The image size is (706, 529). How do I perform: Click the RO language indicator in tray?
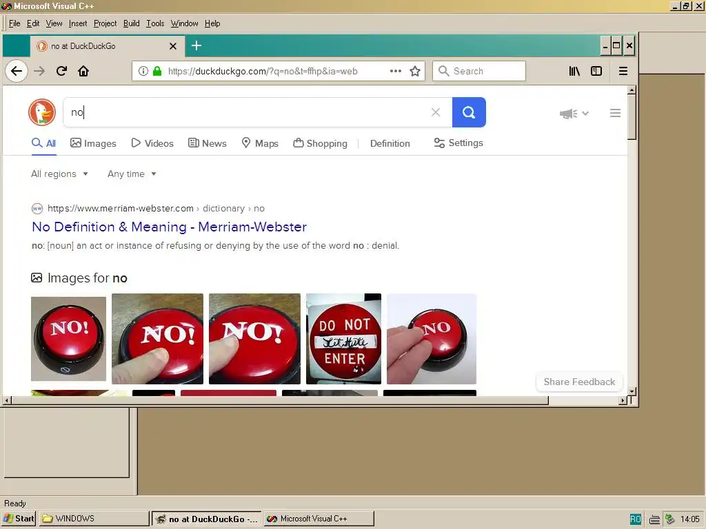[x=635, y=519]
